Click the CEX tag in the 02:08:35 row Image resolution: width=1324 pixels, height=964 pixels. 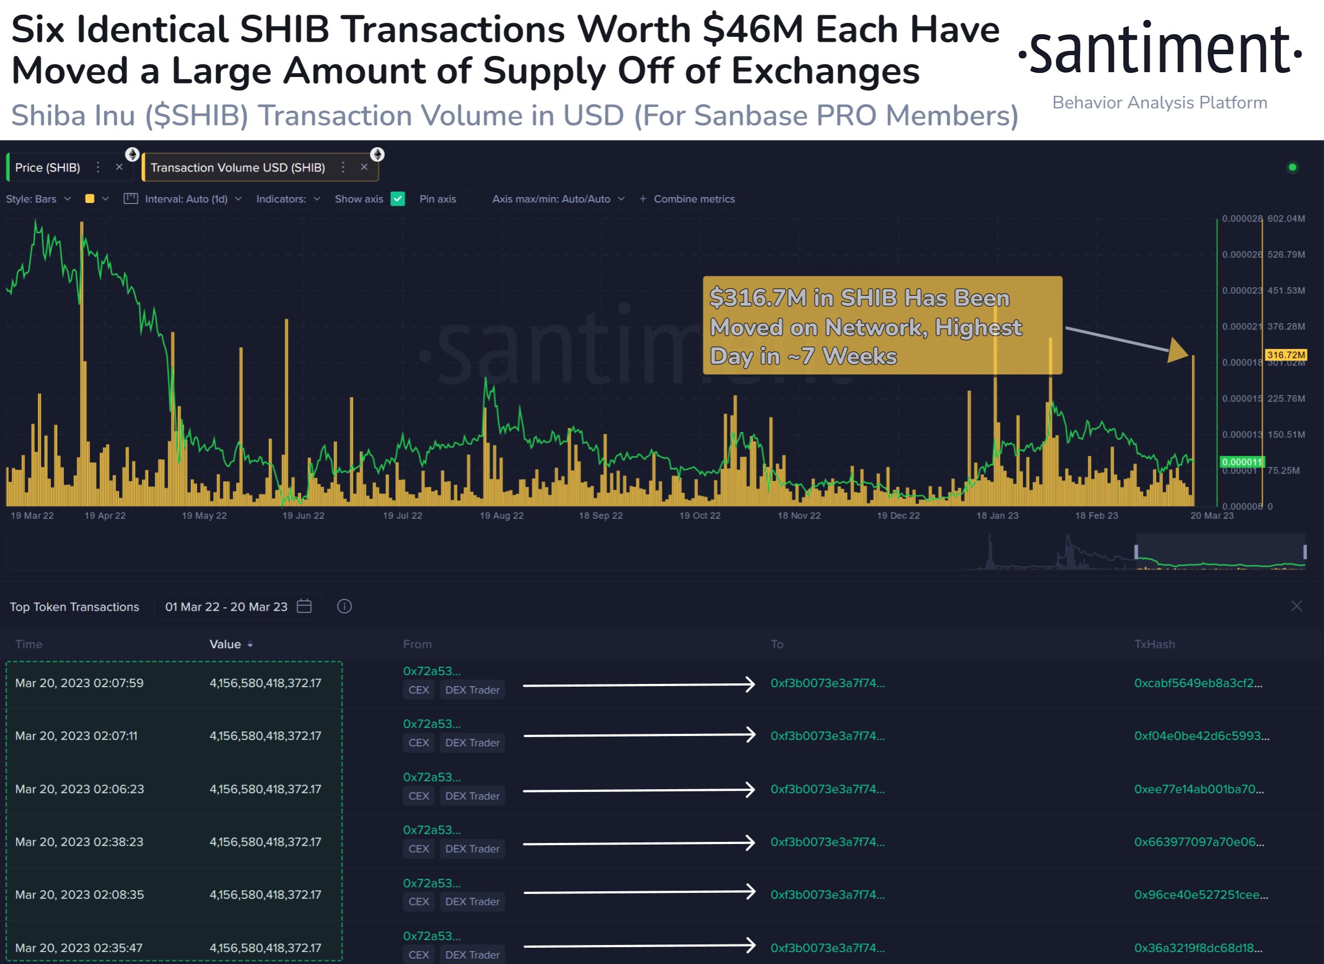[x=419, y=902]
